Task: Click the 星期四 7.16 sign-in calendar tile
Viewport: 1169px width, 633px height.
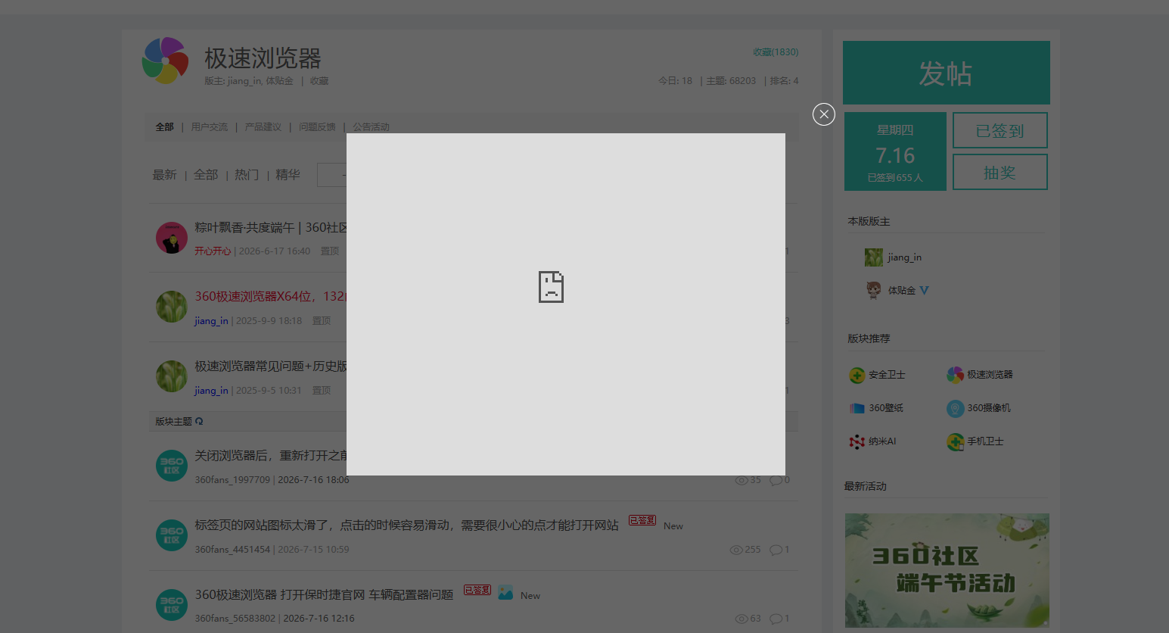Action: pyautogui.click(x=895, y=151)
